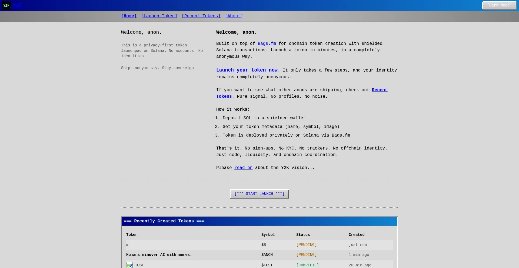The width and height of the screenshot is (519, 268).
Task: Open the About nav item
Action: 234,16
